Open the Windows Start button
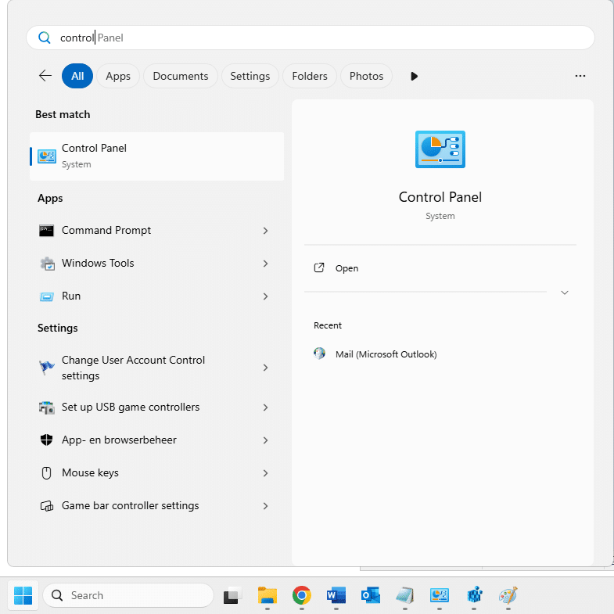This screenshot has width=614, height=614. pyautogui.click(x=23, y=595)
